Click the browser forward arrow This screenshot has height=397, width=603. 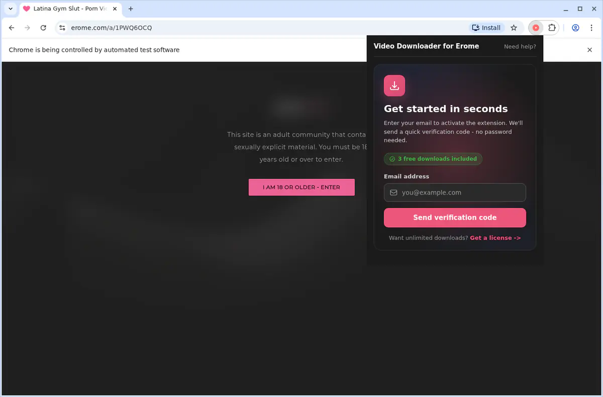coord(27,28)
